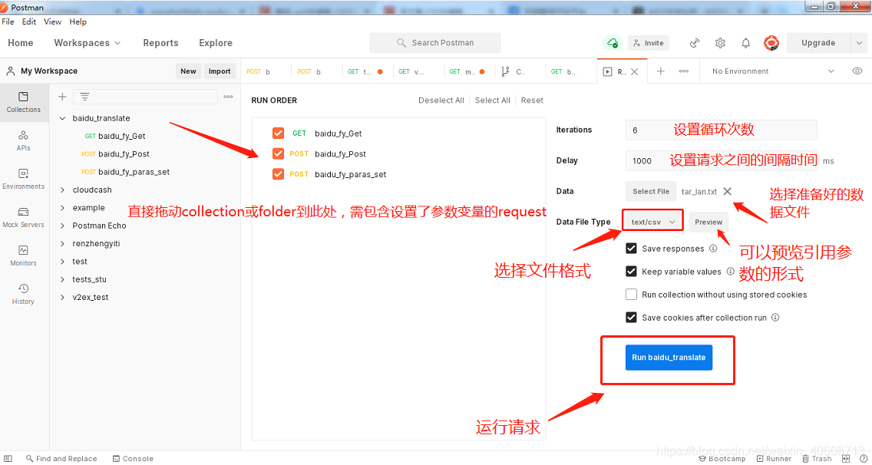The height and width of the screenshot is (465, 872).
Task: Open the Help menu
Action: (78, 21)
